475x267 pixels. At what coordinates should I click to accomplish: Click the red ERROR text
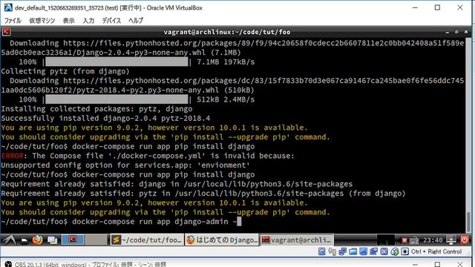click(x=12, y=156)
